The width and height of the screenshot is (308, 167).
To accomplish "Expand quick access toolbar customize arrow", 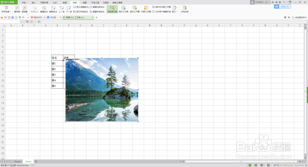I will (28, 18).
